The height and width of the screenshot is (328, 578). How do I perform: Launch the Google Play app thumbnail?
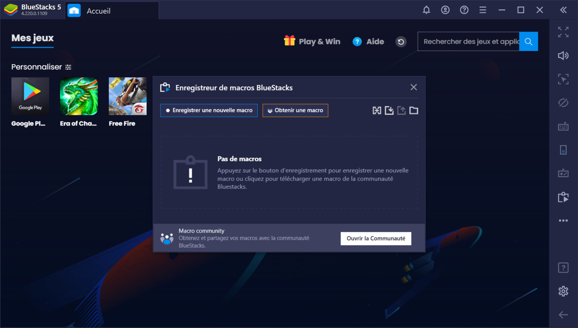(30, 96)
